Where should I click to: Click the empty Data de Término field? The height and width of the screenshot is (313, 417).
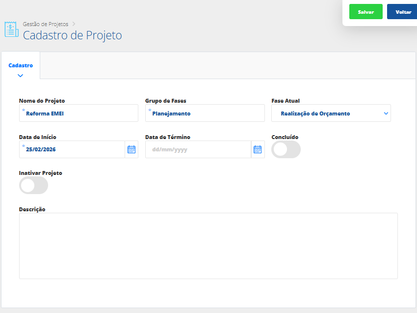pos(198,149)
